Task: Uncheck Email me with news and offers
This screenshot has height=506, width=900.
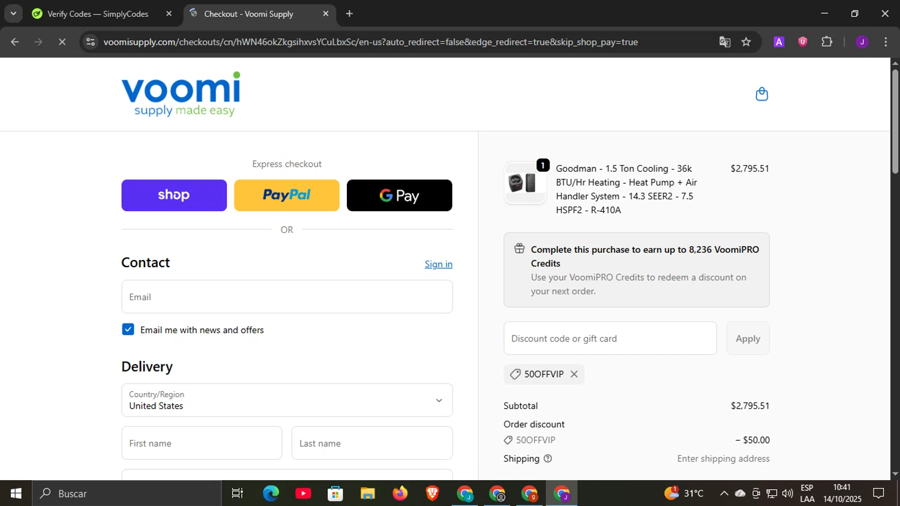Action: 128,330
